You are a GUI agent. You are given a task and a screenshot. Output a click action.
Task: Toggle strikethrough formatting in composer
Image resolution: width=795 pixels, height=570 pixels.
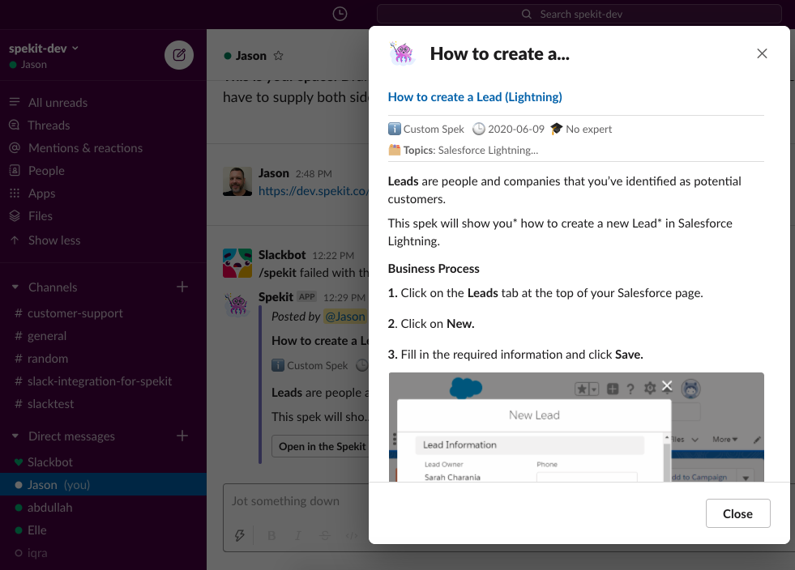pos(325,535)
